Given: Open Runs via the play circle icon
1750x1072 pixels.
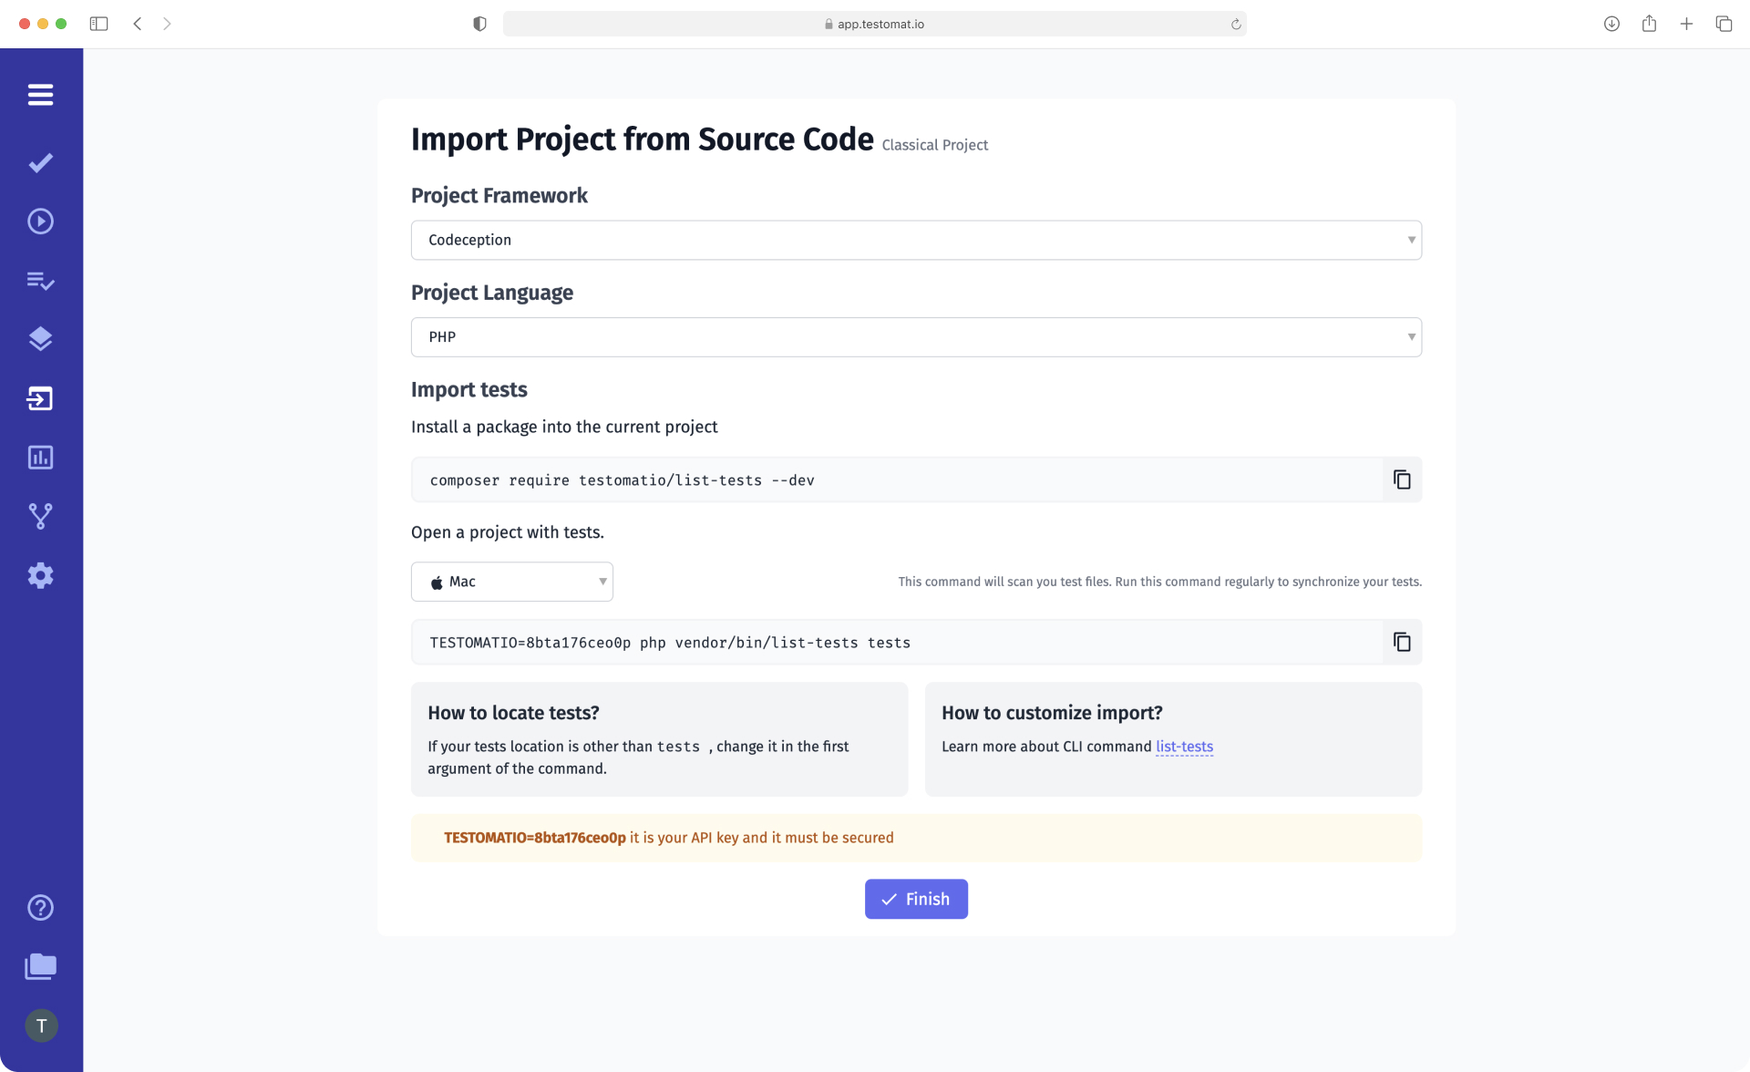Looking at the screenshot, I should pyautogui.click(x=41, y=221).
